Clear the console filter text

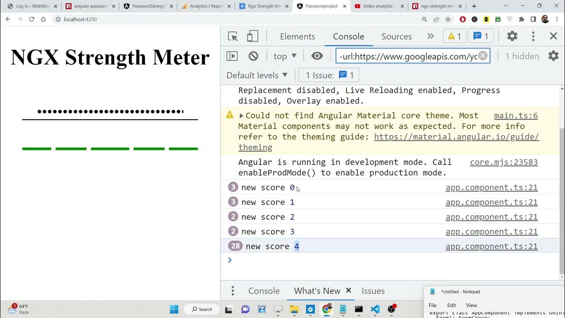[x=483, y=56]
